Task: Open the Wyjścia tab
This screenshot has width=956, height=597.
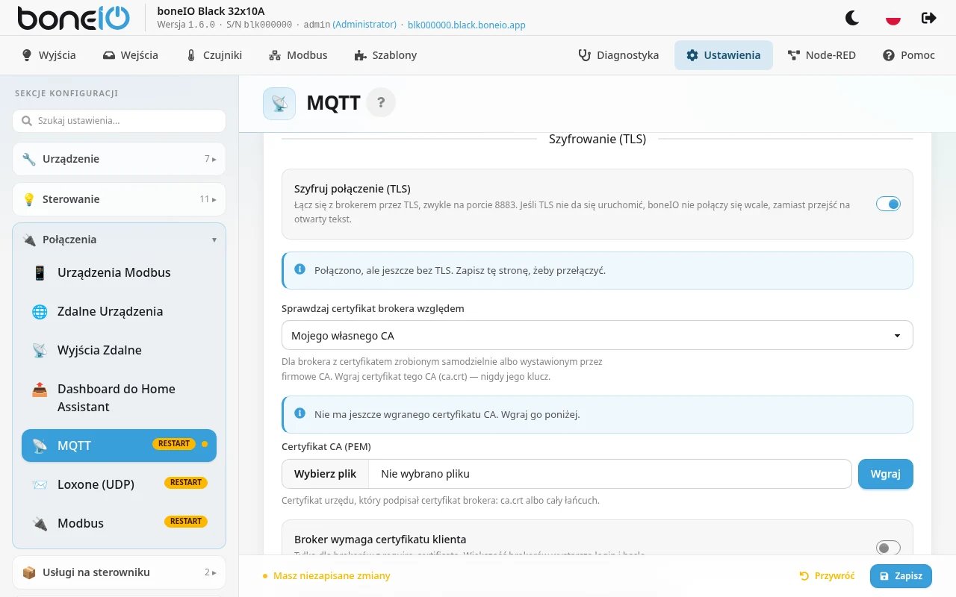Action: pyautogui.click(x=49, y=55)
